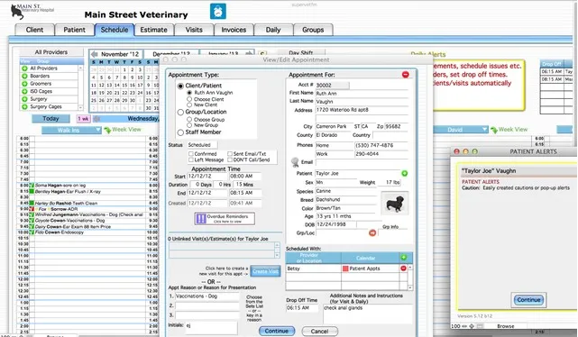Select Staff Member appointment type
This screenshot has height=337, width=578.
tap(180, 132)
